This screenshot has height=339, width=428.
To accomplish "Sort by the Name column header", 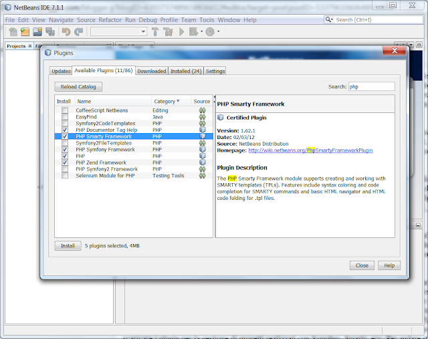I will [113, 101].
